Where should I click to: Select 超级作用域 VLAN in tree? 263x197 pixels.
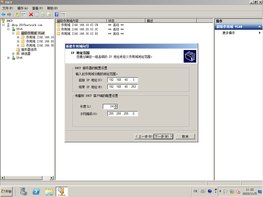tap(33, 33)
